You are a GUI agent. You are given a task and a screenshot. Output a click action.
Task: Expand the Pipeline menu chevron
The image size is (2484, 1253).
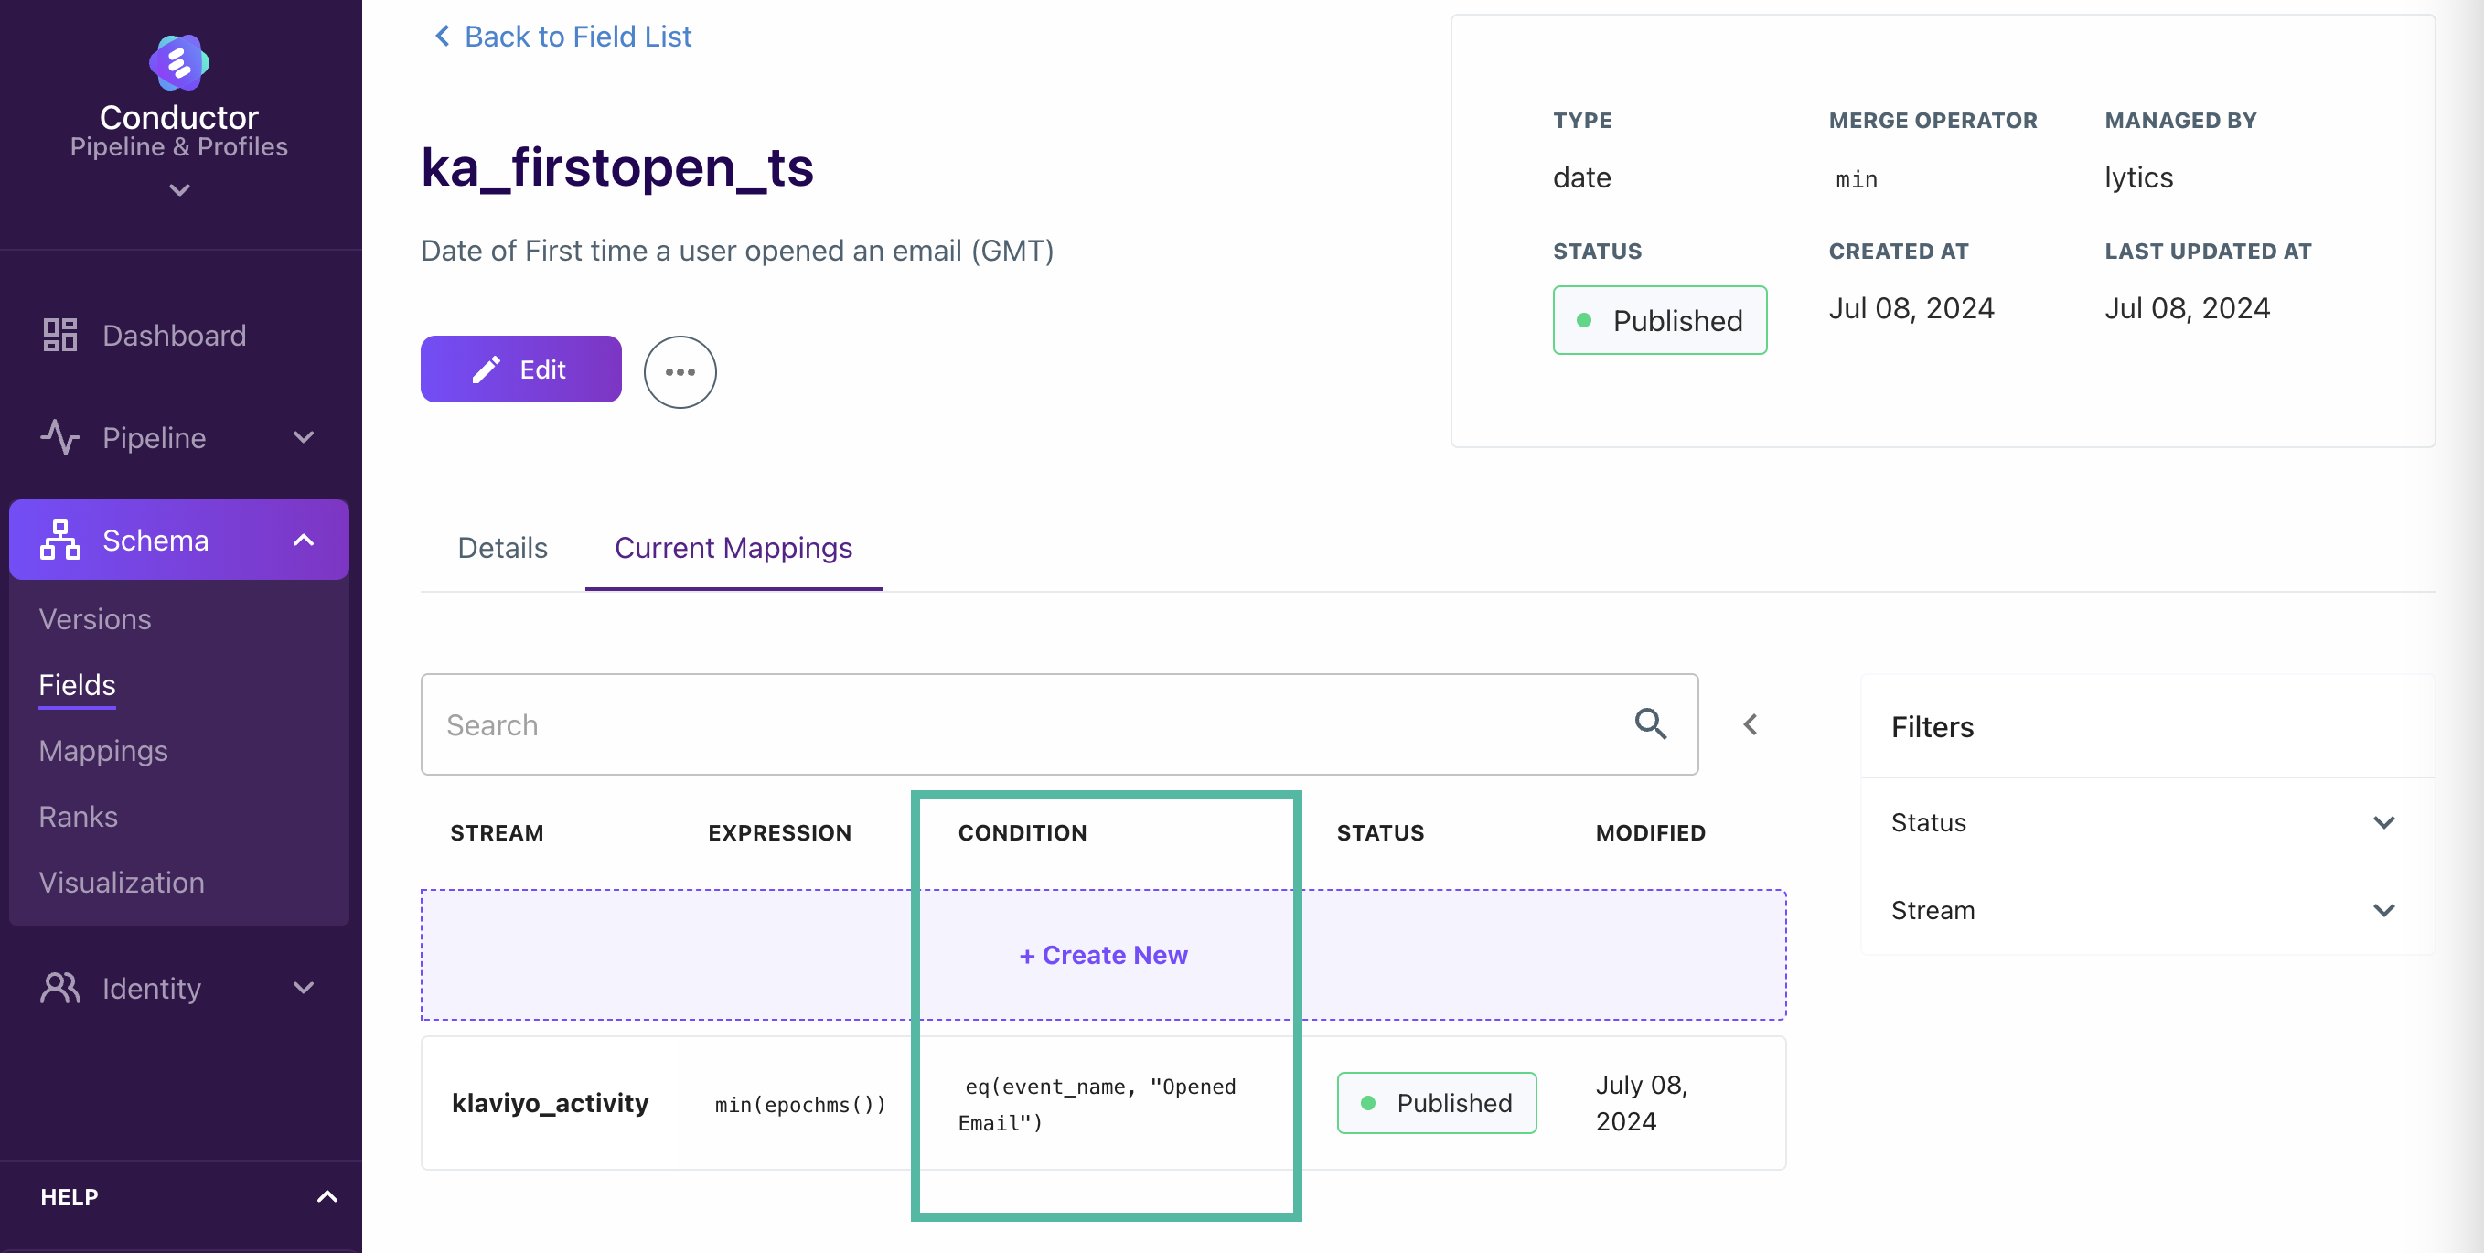pyautogui.click(x=304, y=437)
